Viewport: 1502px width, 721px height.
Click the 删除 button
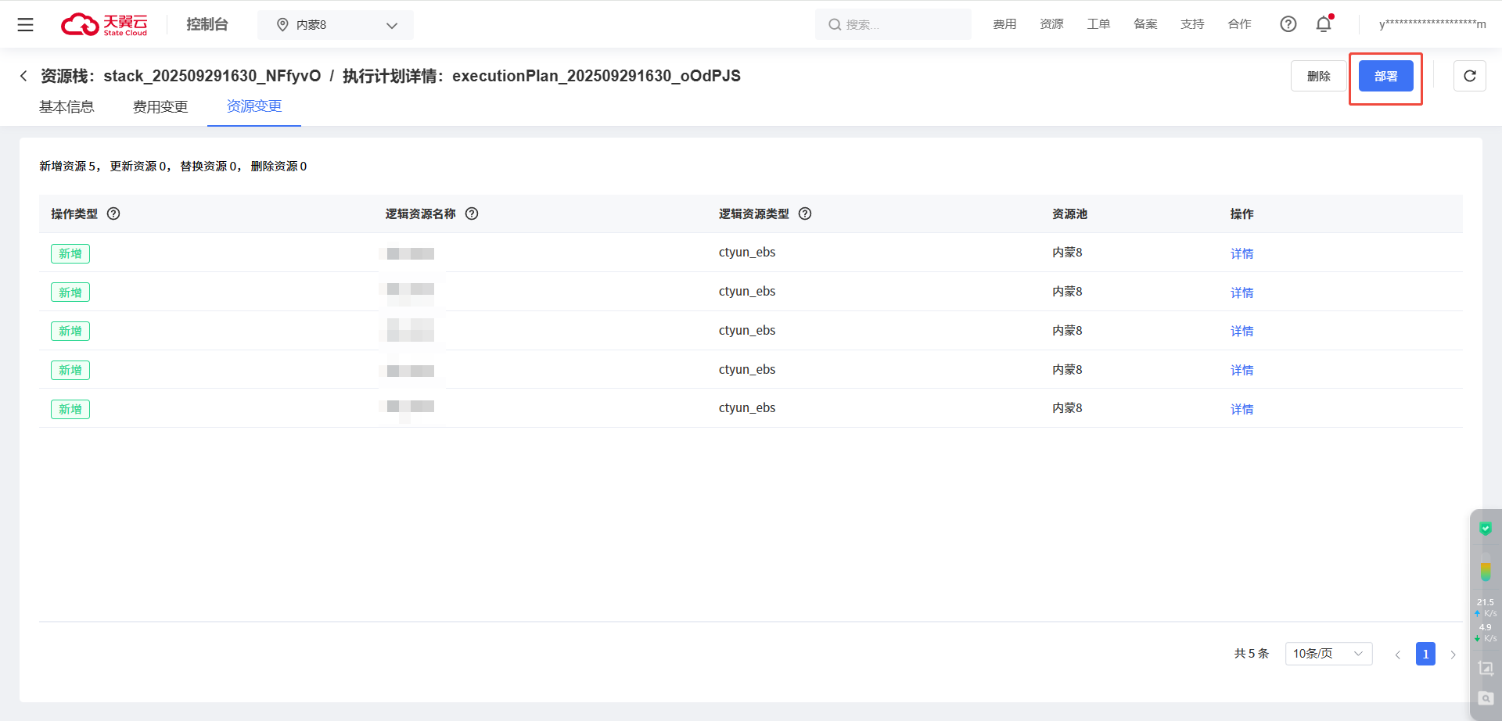point(1318,76)
